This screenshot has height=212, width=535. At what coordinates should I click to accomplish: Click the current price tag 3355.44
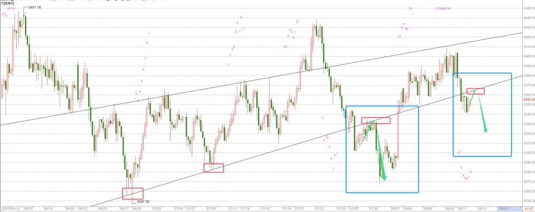click(x=529, y=99)
